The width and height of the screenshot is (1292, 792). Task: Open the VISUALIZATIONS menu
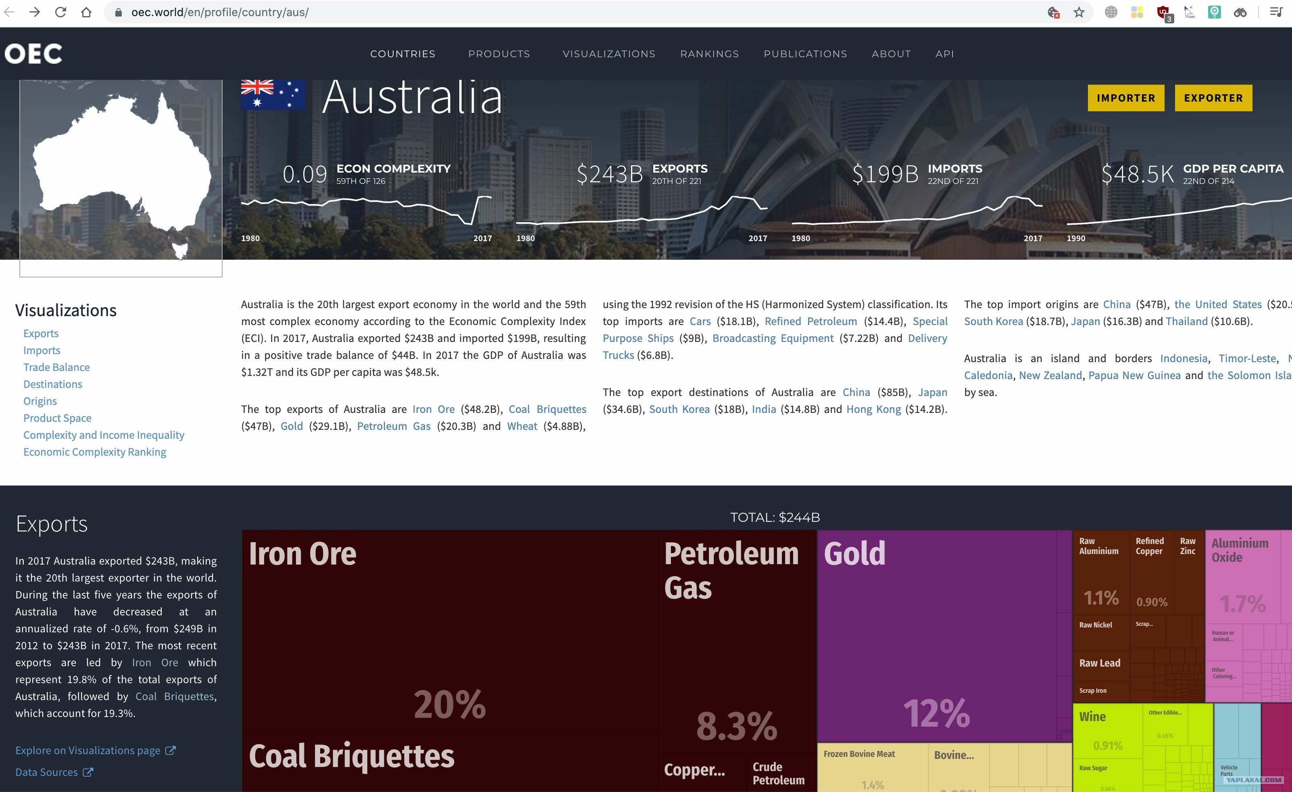point(609,54)
